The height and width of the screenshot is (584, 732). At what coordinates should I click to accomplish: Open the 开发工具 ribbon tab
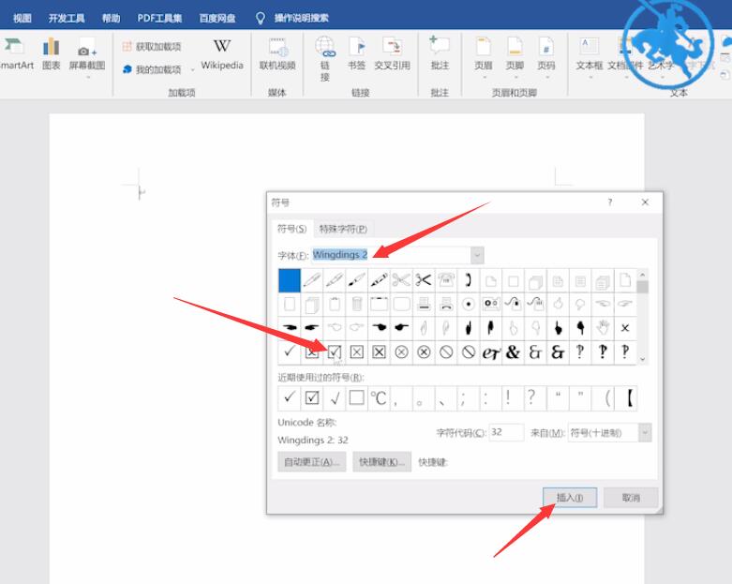tap(67, 18)
